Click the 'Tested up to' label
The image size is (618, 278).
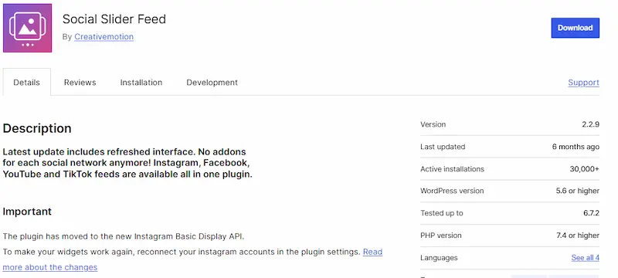point(442,213)
